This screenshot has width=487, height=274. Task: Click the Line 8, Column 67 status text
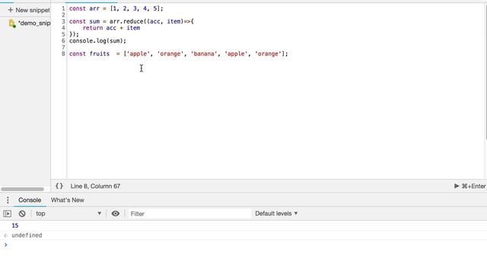[x=95, y=186]
